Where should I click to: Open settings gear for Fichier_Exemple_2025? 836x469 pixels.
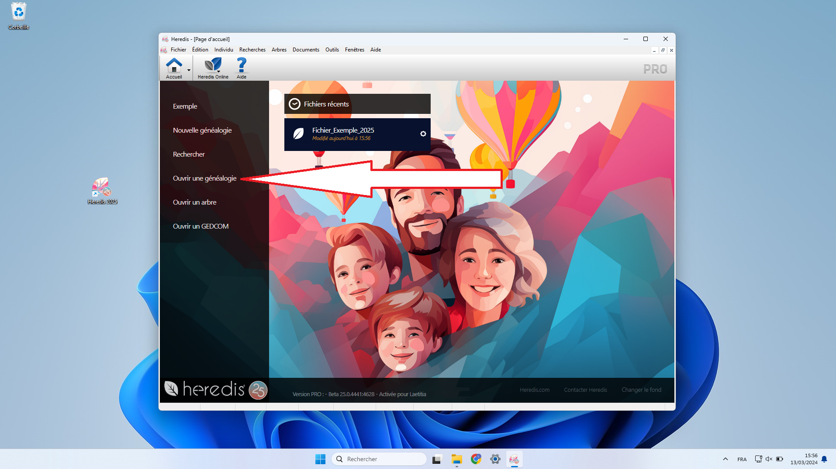423,134
